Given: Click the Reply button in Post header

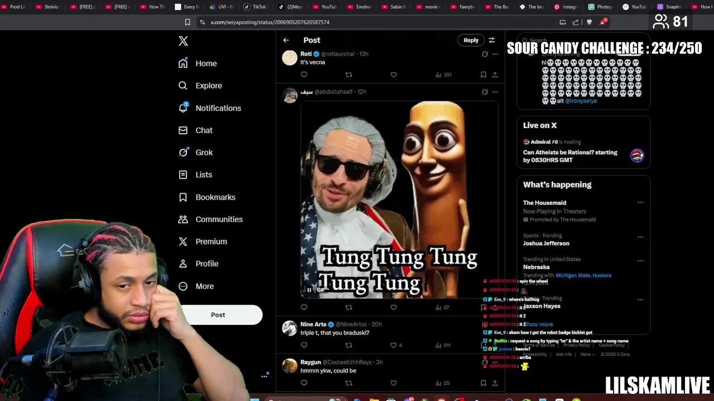Looking at the screenshot, I should [x=471, y=40].
